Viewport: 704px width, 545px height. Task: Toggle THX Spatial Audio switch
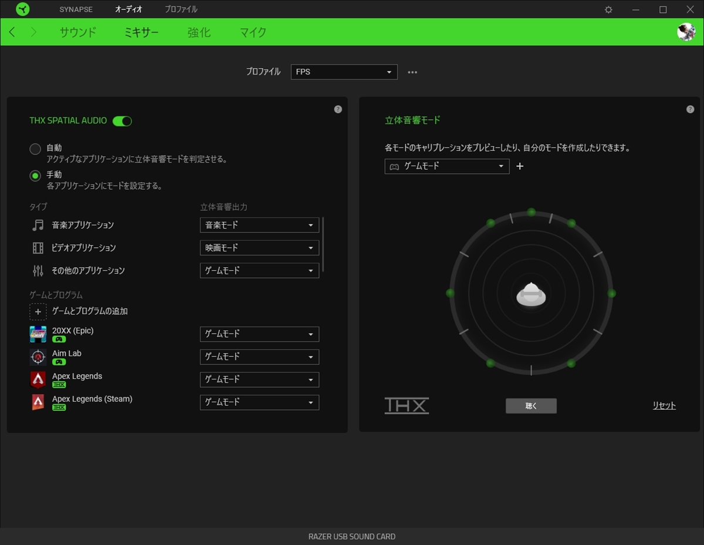pos(122,121)
